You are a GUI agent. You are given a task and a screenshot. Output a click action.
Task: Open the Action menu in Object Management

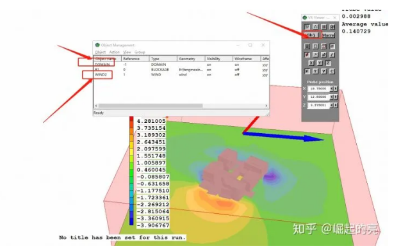click(114, 52)
